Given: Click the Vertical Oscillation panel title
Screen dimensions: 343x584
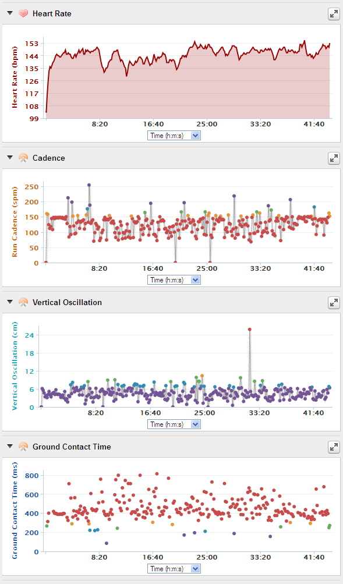Looking at the screenshot, I should 67,302.
